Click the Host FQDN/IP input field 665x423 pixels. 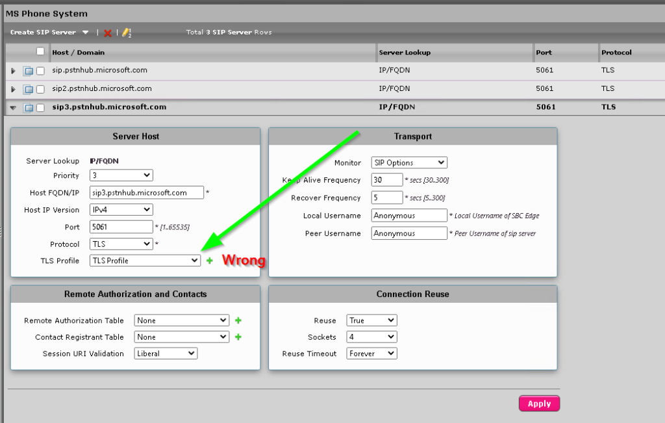(x=147, y=192)
